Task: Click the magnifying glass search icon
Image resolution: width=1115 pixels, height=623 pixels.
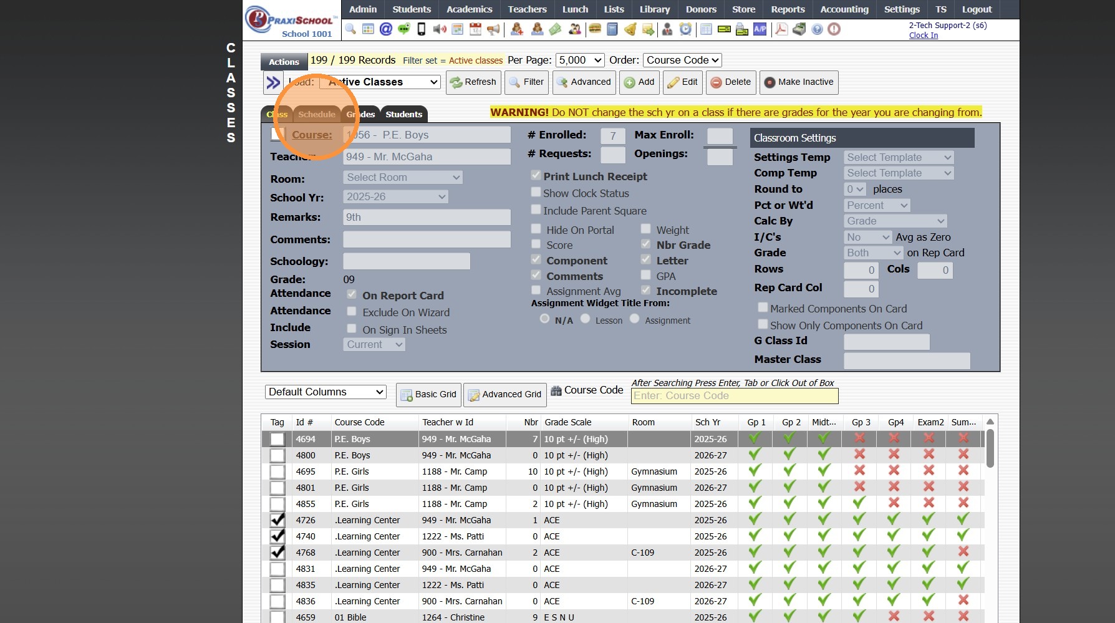Action: point(350,29)
